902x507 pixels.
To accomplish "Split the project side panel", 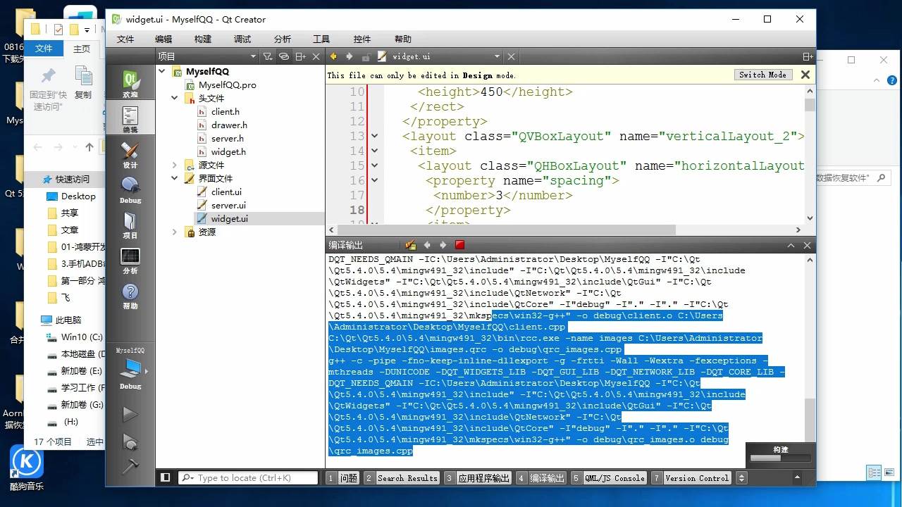I will (301, 56).
